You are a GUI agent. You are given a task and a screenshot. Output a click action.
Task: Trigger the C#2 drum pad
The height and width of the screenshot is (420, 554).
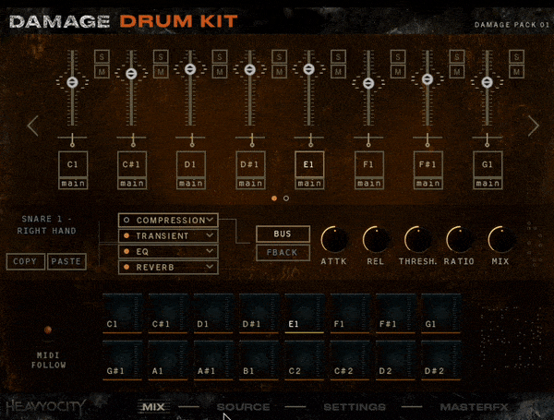click(x=350, y=360)
